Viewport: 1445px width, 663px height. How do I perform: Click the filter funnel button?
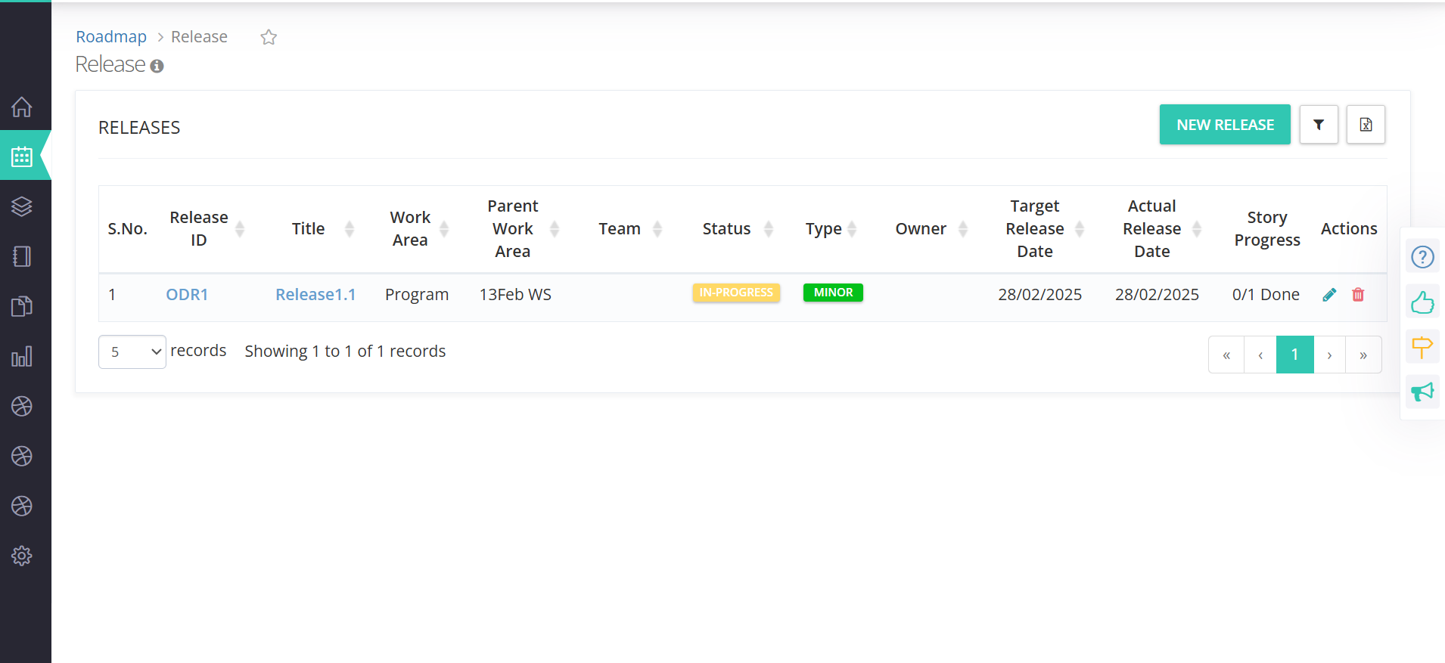(x=1319, y=125)
